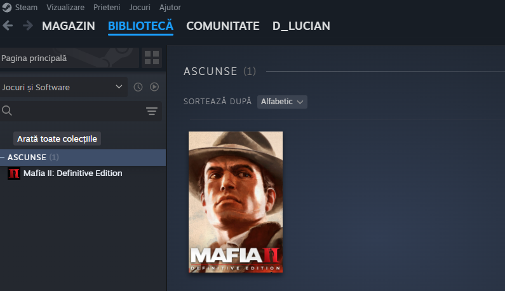Toggle the ready-to-play filter icon
505x291 pixels.
click(x=154, y=87)
